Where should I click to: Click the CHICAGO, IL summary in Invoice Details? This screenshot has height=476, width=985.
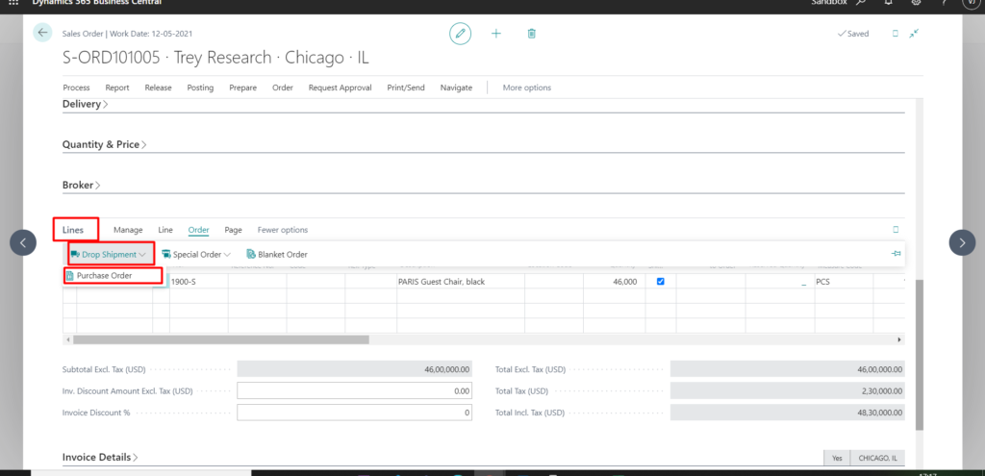pyautogui.click(x=877, y=458)
